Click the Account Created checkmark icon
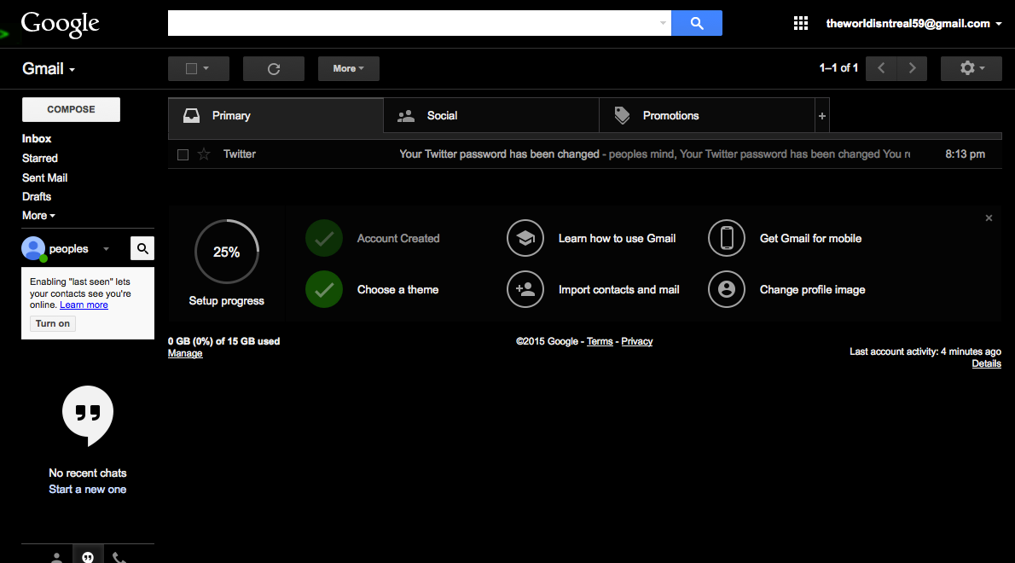 324,238
